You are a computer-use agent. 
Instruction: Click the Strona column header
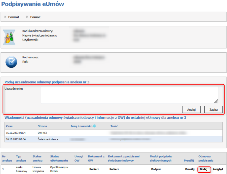click(x=42, y=126)
